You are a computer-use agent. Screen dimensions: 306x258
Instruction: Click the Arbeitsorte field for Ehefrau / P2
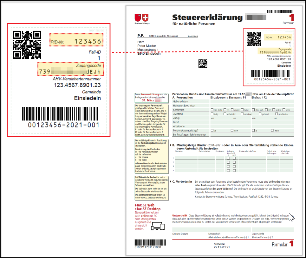(273, 126)
